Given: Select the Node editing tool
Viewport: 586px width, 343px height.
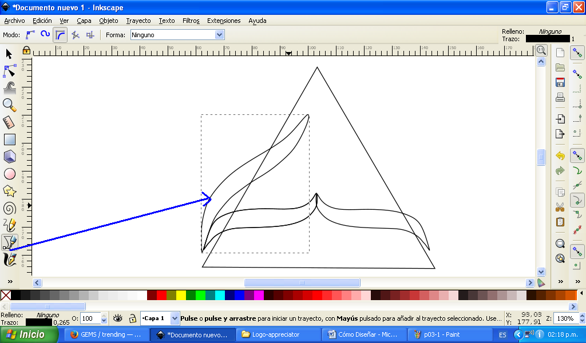Looking at the screenshot, I should tap(9, 71).
